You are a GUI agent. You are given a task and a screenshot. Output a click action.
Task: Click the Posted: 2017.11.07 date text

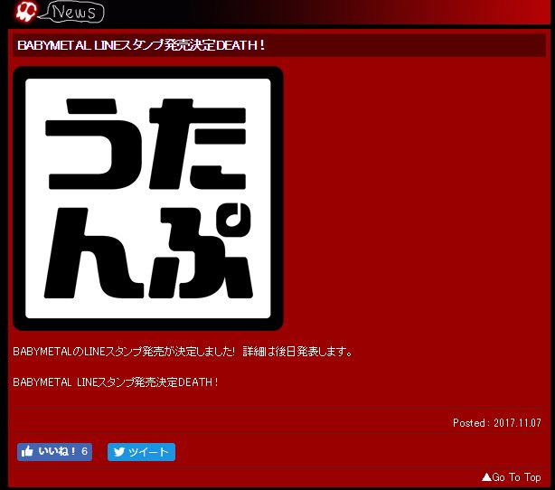[497, 423]
